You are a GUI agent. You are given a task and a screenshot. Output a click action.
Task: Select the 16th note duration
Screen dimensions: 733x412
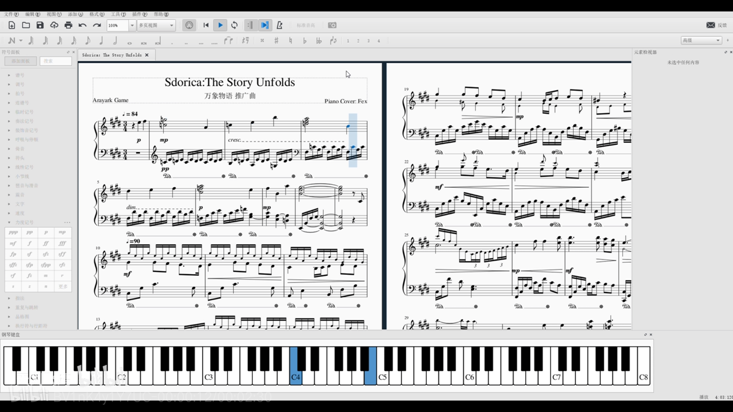[x=74, y=40]
